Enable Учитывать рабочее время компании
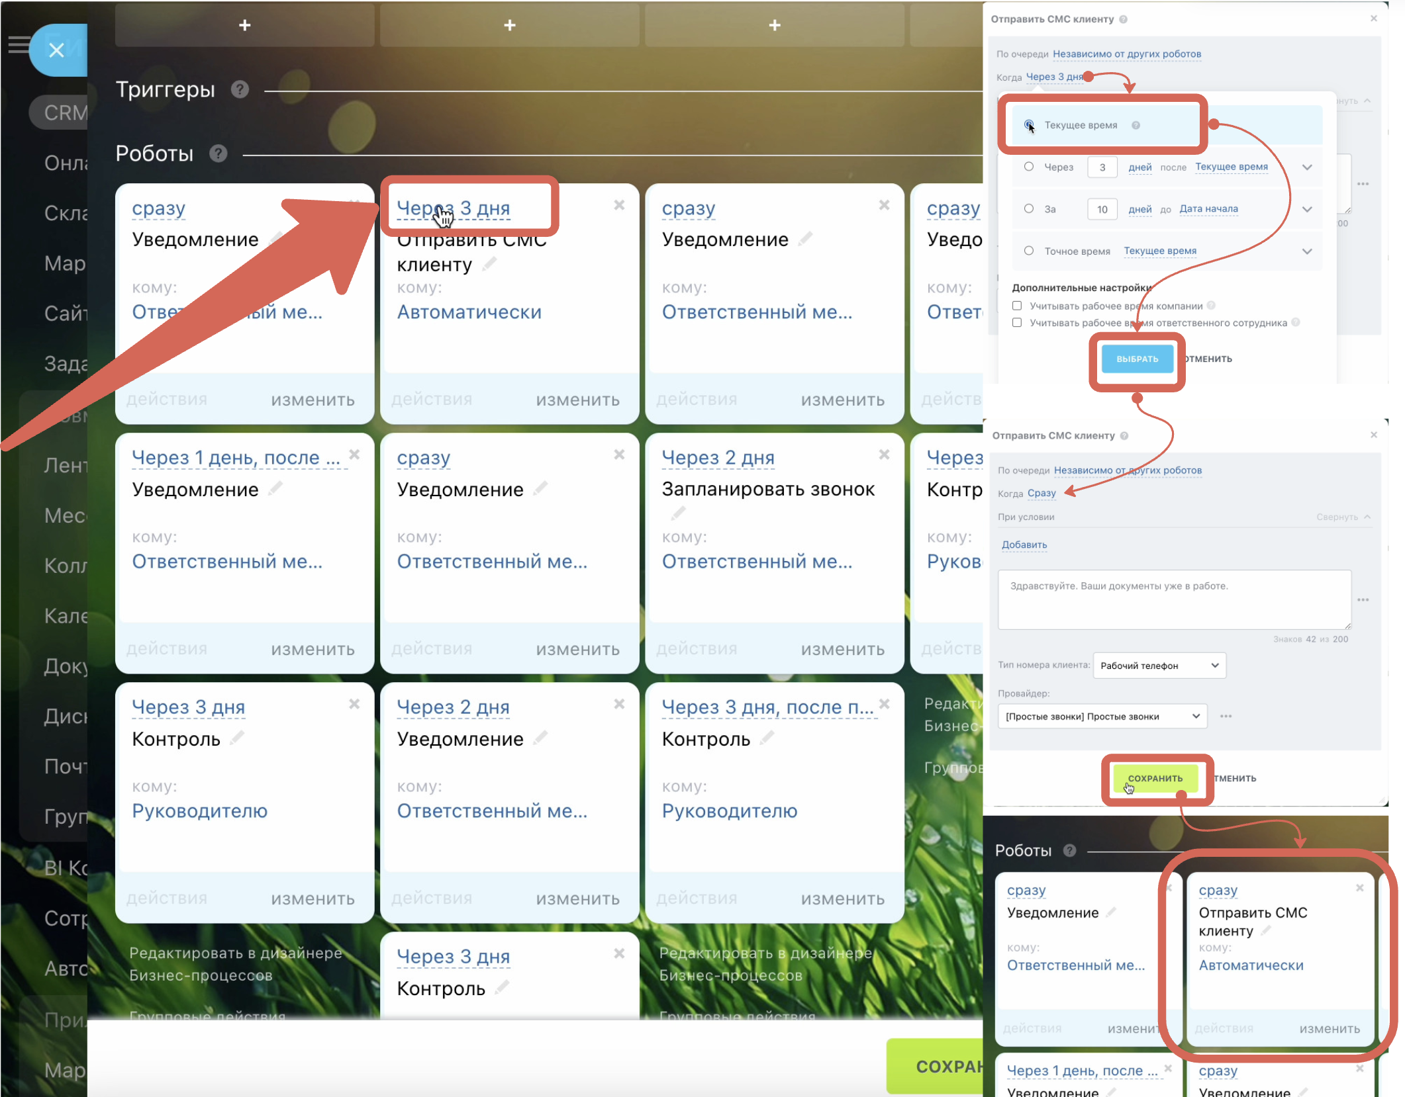1405x1097 pixels. point(1017,306)
